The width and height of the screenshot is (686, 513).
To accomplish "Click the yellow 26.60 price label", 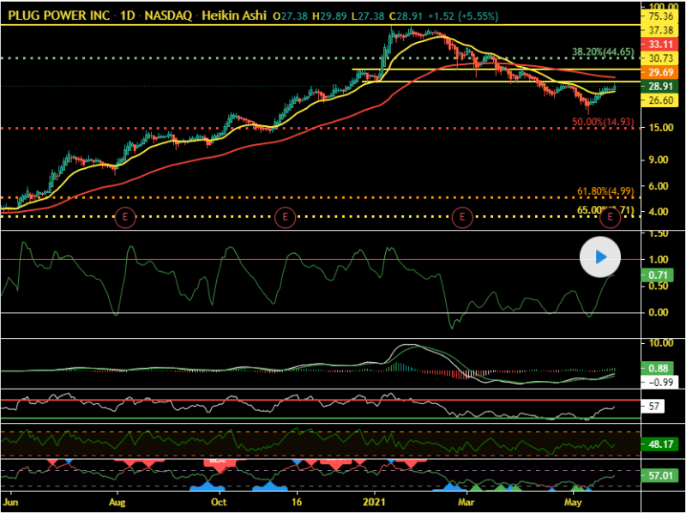I will click(x=659, y=100).
